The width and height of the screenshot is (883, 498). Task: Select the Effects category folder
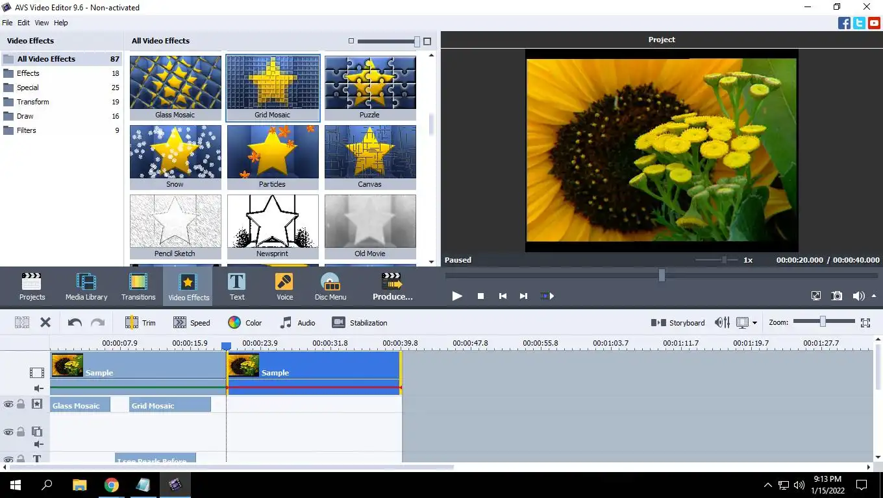[62, 73]
